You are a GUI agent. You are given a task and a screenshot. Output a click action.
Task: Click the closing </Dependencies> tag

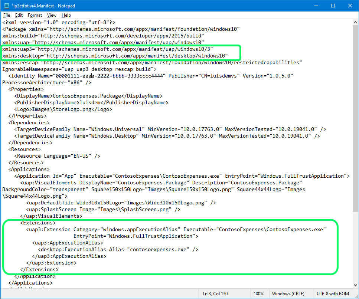tap(30, 142)
